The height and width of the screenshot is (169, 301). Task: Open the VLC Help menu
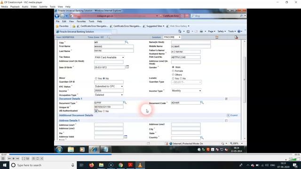point(68,7)
